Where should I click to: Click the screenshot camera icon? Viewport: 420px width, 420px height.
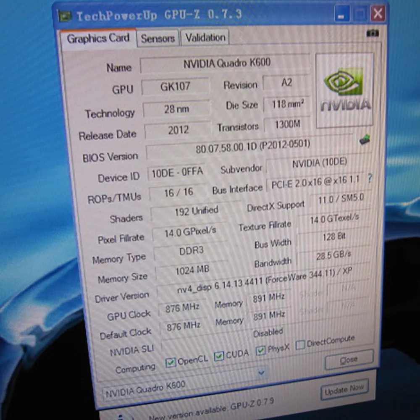[372, 33]
